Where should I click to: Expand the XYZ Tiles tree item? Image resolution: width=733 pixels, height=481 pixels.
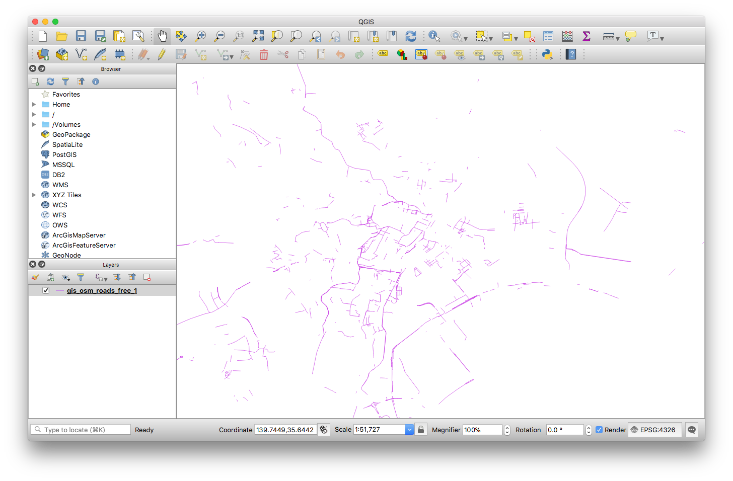pyautogui.click(x=33, y=195)
